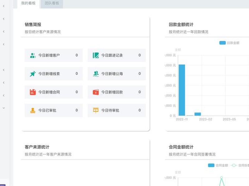Toggle the blue 合同金额 legend swatch

tap(211, 165)
